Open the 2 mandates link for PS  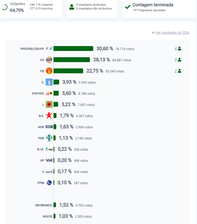coord(176,71)
